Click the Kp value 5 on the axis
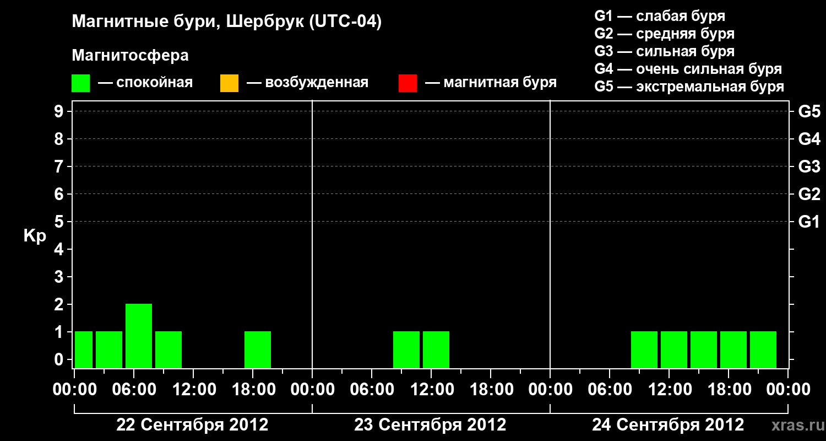This screenshot has height=441, width=826. click(60, 222)
